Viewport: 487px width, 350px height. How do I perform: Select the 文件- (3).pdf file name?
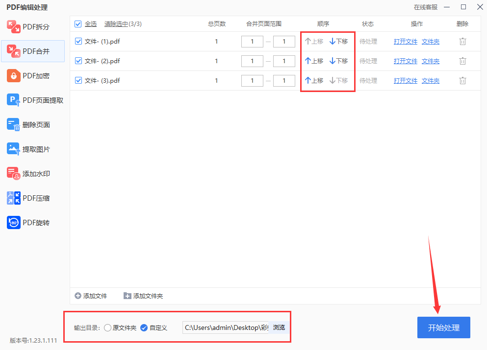point(102,80)
